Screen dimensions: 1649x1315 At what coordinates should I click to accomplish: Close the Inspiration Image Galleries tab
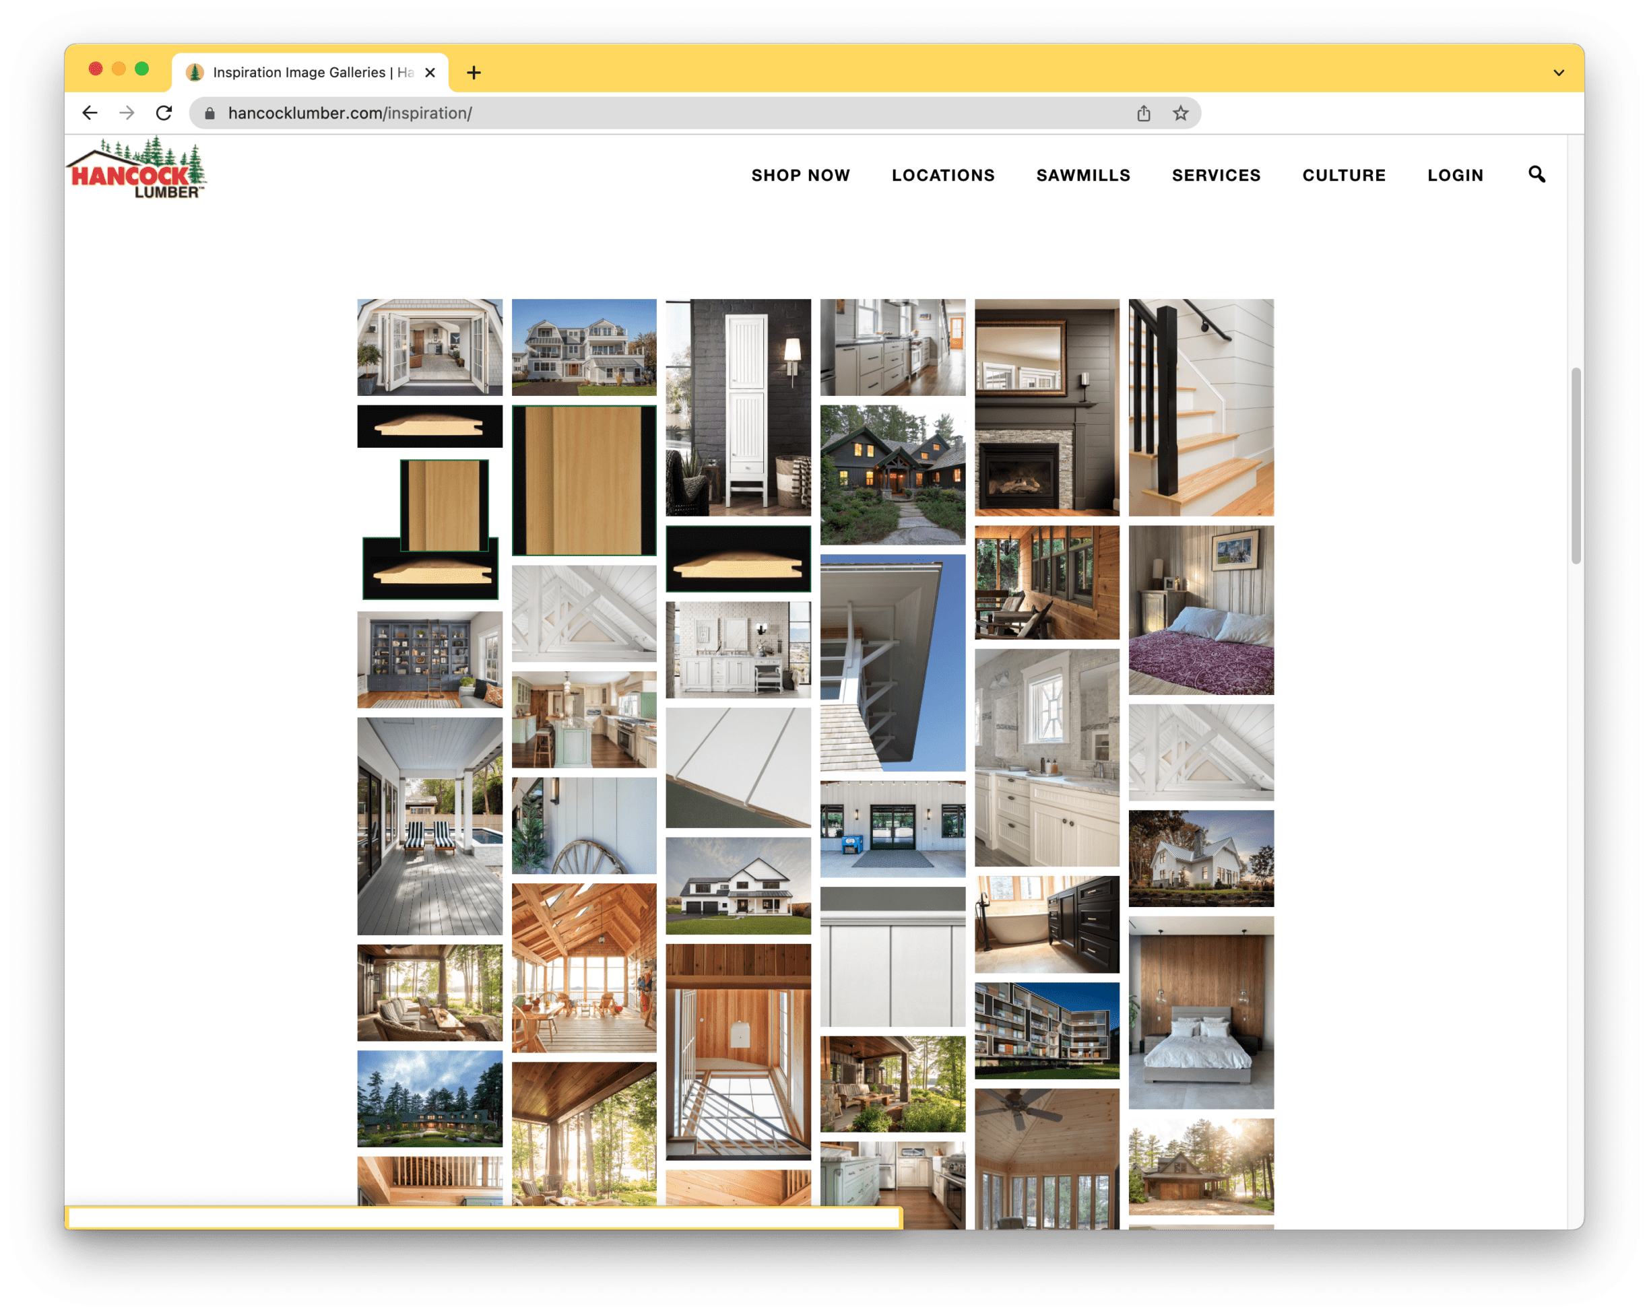point(430,73)
